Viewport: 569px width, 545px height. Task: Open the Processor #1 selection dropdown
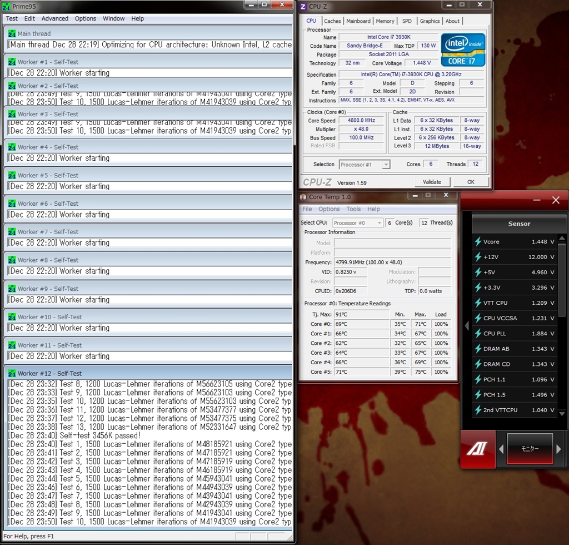365,165
